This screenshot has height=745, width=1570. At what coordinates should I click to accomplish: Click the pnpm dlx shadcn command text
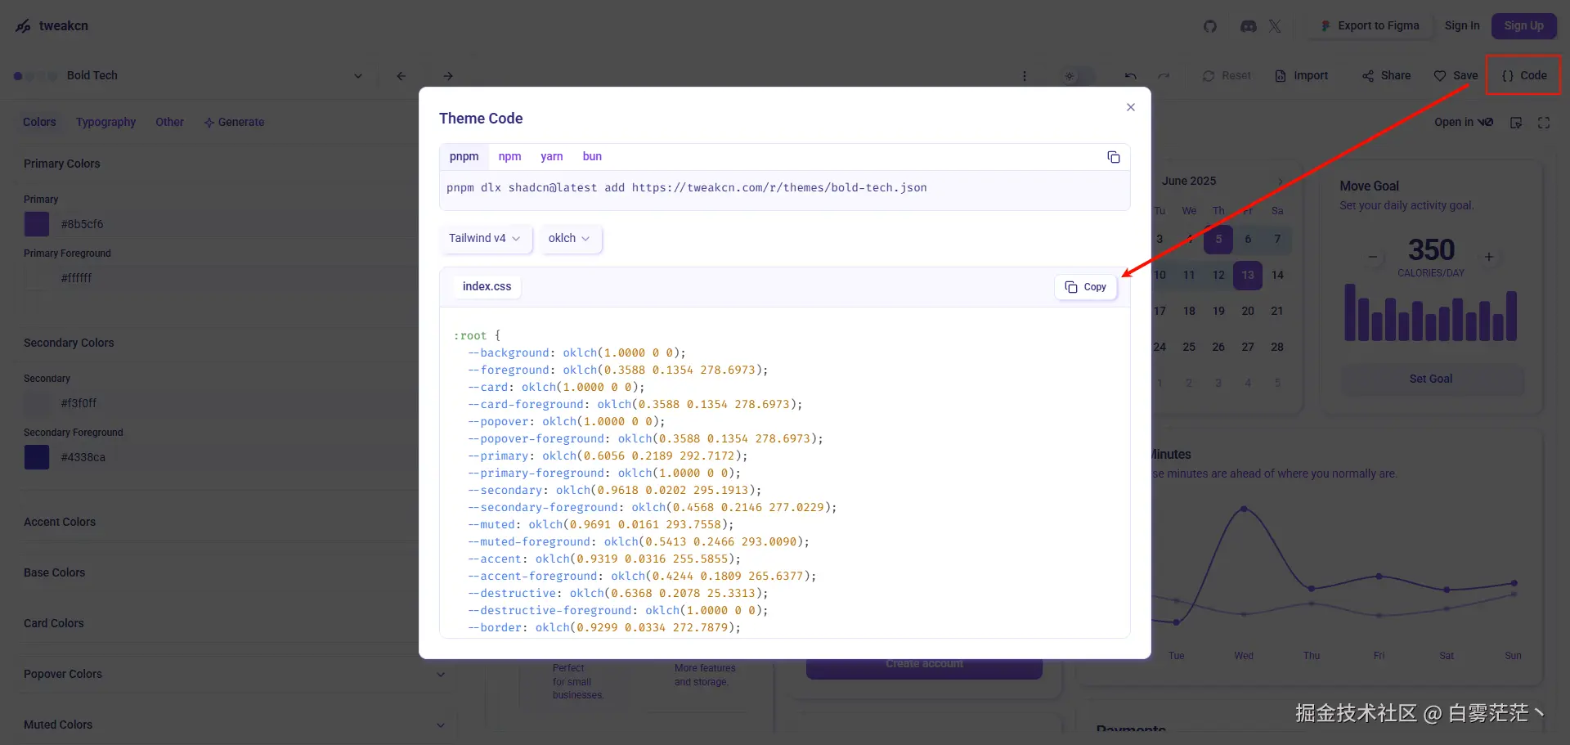tap(687, 188)
